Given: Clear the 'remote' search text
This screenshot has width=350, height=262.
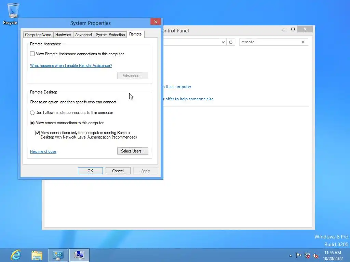Looking at the screenshot, I should (303, 42).
